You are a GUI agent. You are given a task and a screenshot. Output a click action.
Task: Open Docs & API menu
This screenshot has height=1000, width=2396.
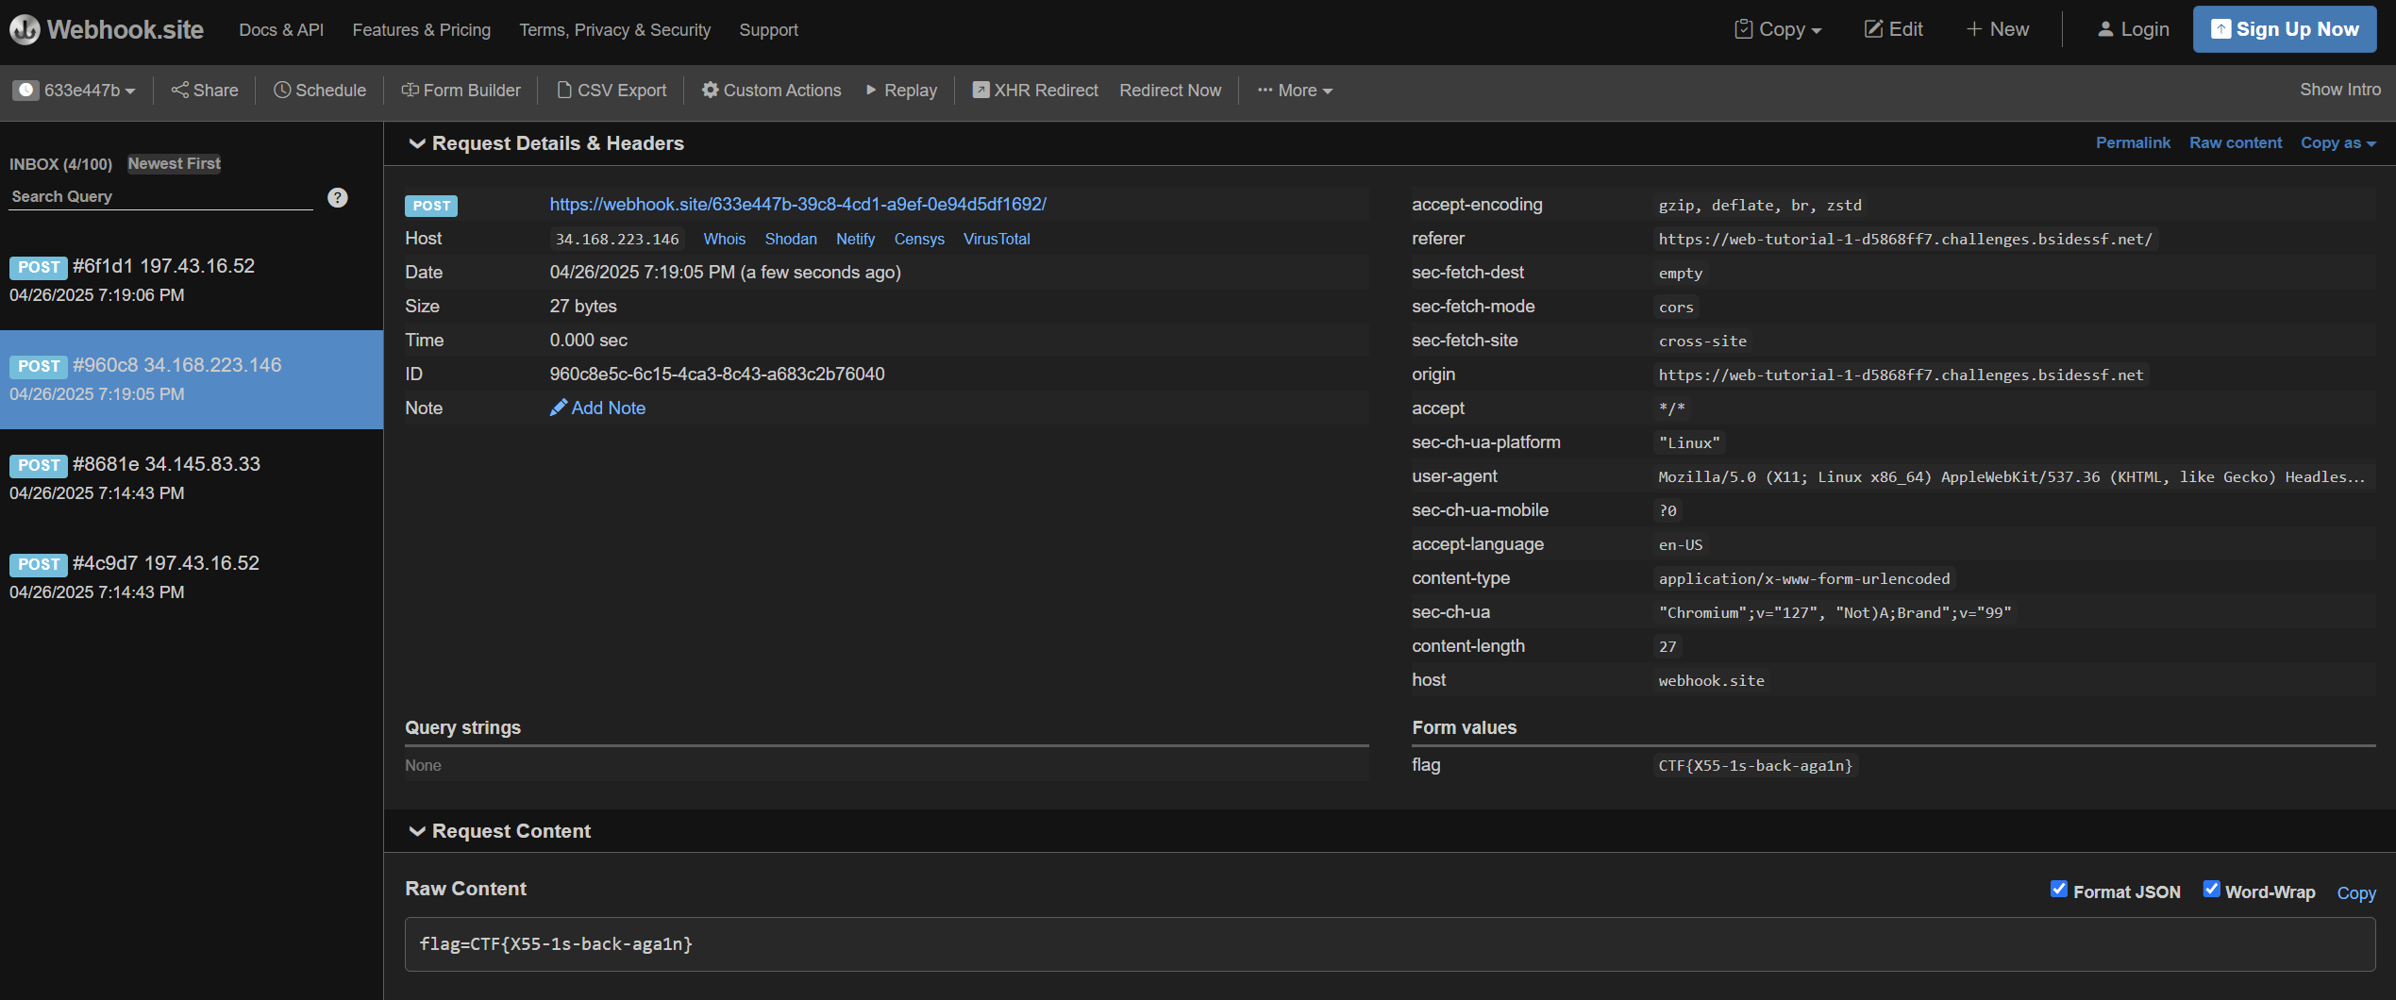coord(281,30)
